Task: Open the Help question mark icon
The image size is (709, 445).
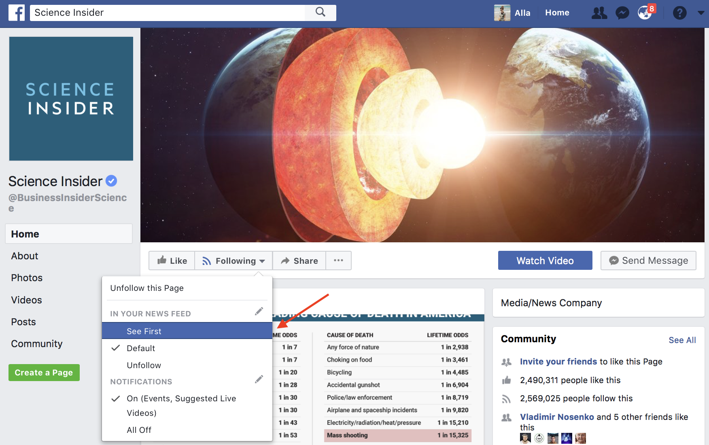Action: [679, 13]
